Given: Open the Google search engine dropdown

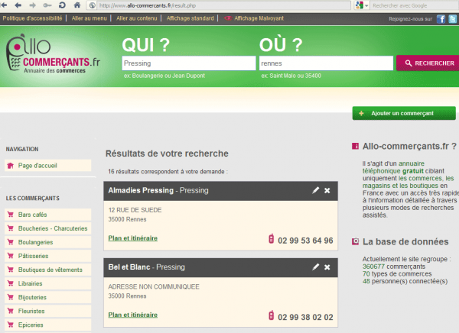Looking at the screenshot, I should pyautogui.click(x=360, y=5).
